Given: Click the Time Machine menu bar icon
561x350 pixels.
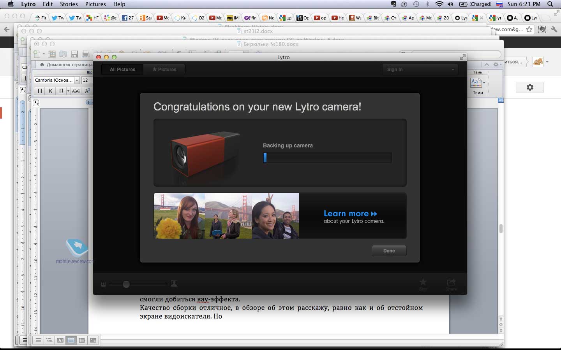Looking at the screenshot, I should coord(416,4).
